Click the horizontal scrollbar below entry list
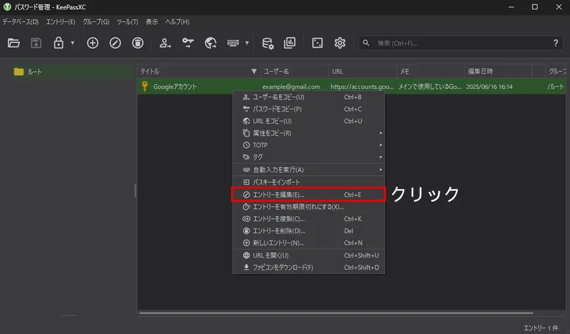The width and height of the screenshot is (570, 334). click(336, 312)
